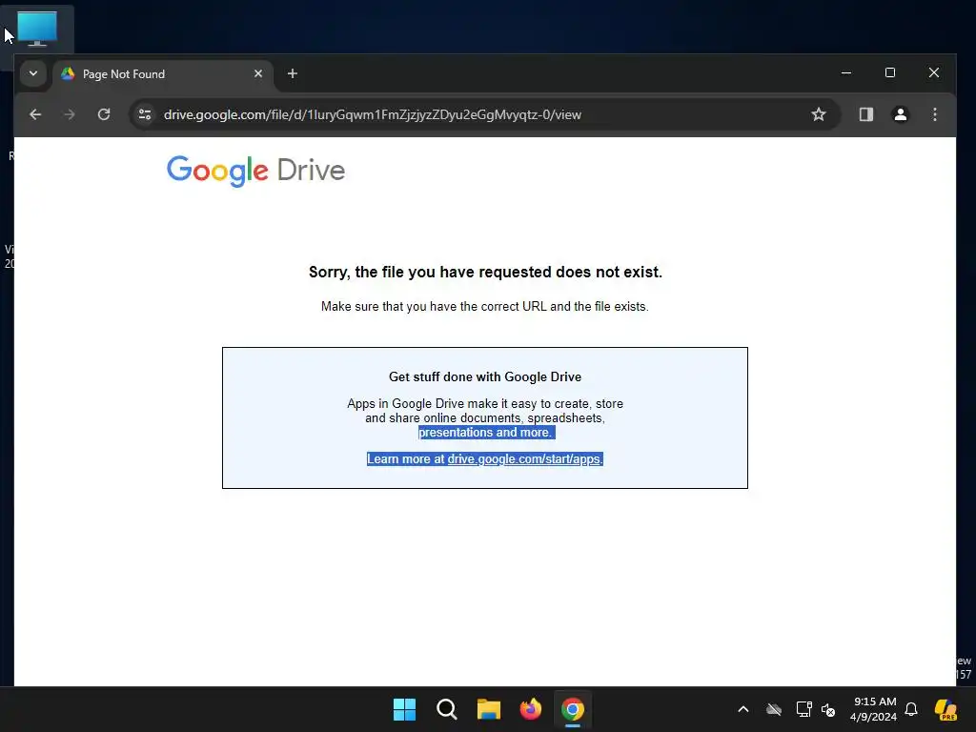Click the Chrome taskbar icon
The image size is (976, 732).
(573, 709)
